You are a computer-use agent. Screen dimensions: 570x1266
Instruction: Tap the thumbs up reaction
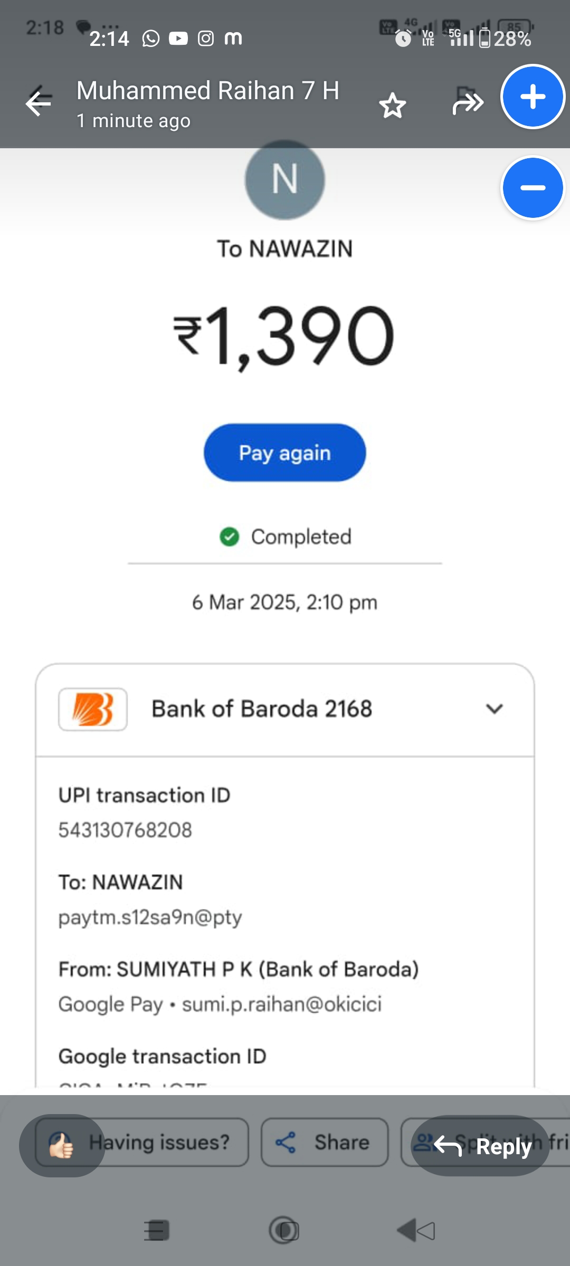tap(61, 1145)
